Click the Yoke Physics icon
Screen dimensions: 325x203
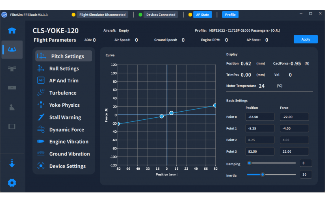click(x=41, y=105)
